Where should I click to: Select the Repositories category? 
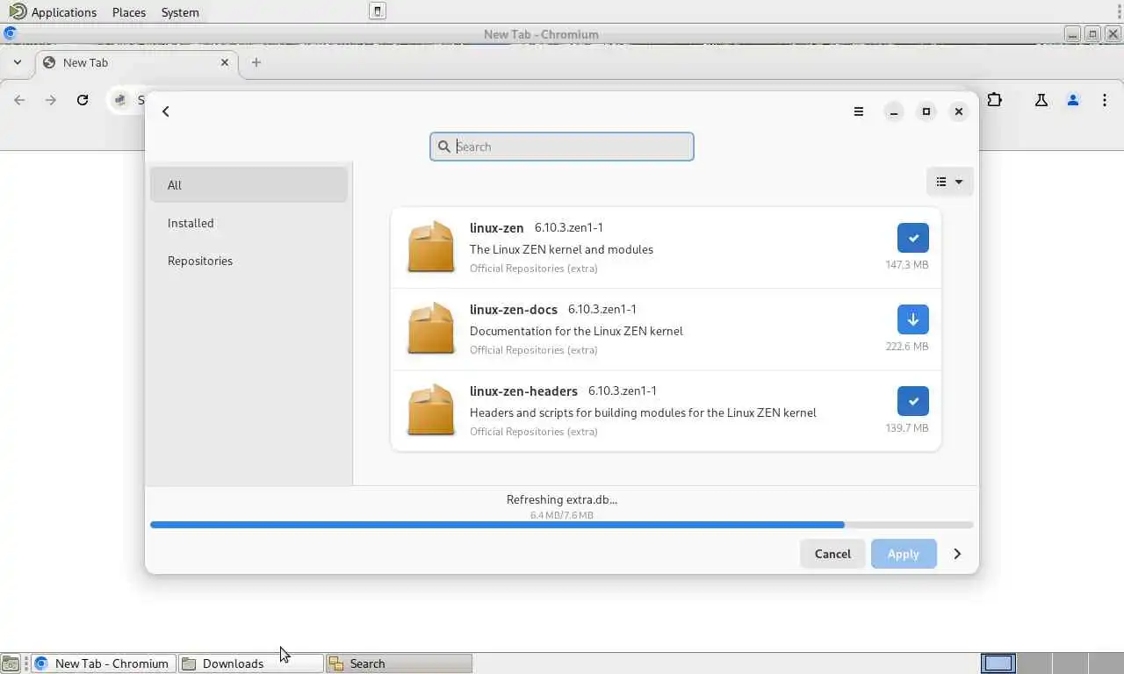(x=249, y=261)
